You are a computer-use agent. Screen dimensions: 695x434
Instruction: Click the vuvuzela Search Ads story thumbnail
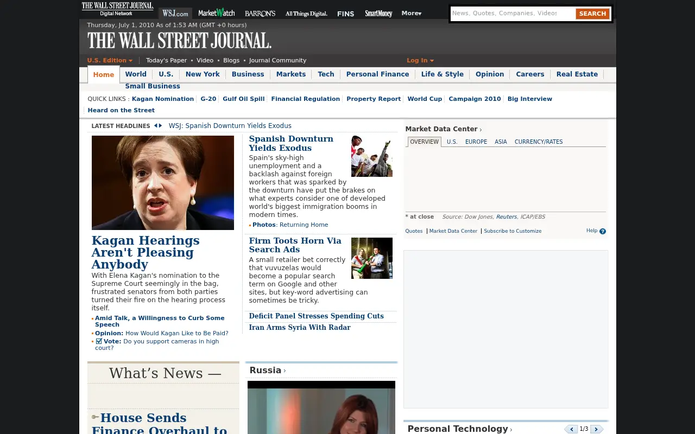coord(372,258)
